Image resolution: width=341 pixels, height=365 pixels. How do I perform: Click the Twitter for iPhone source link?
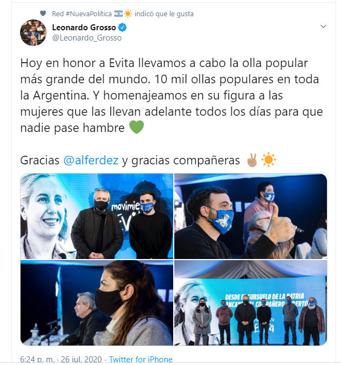pos(141,359)
